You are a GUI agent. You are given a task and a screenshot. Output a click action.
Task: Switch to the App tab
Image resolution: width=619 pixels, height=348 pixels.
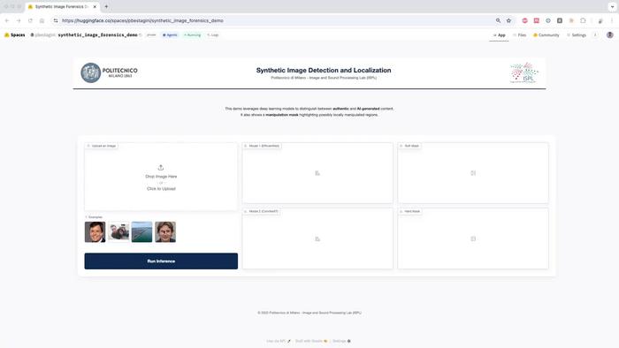(x=499, y=35)
